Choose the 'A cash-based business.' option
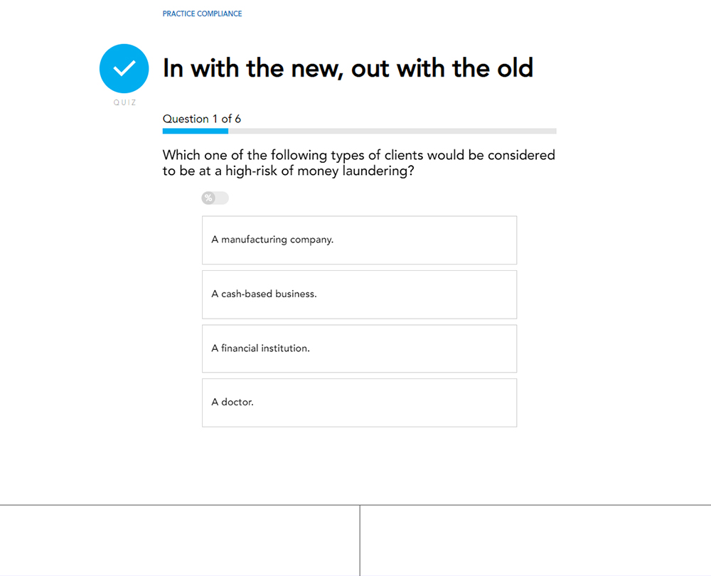 point(359,294)
